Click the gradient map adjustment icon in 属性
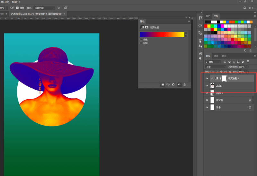This screenshot has height=176, width=257. click(142, 27)
